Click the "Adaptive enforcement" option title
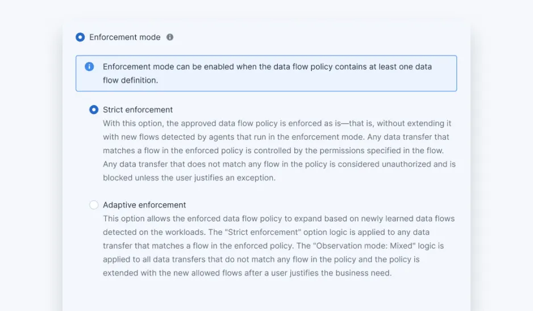 point(144,205)
